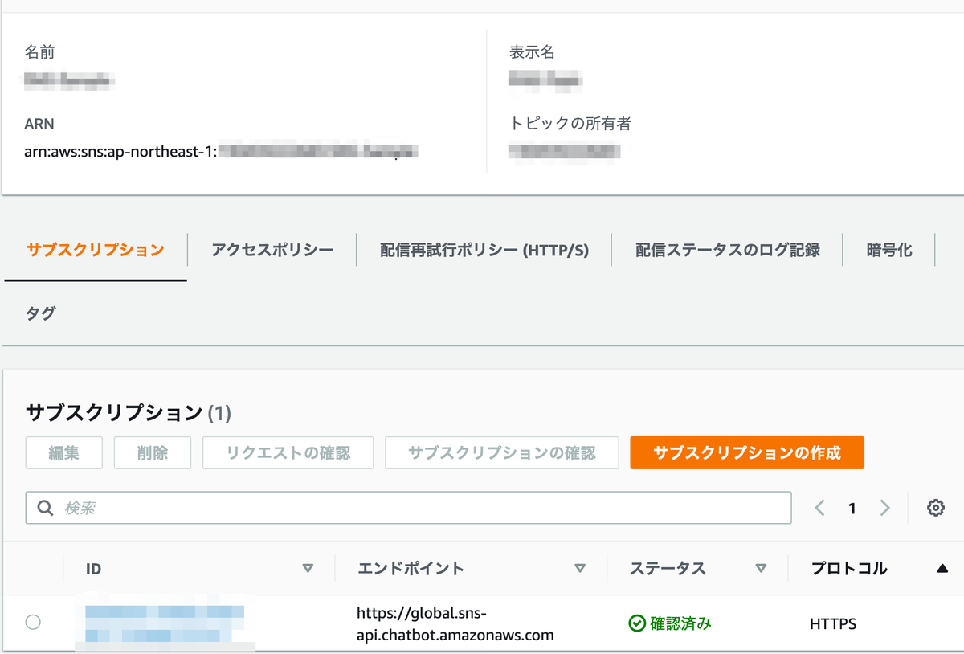The image size is (964, 654).
Task: Click サブスクリプションの確認 button
Action: 502,453
